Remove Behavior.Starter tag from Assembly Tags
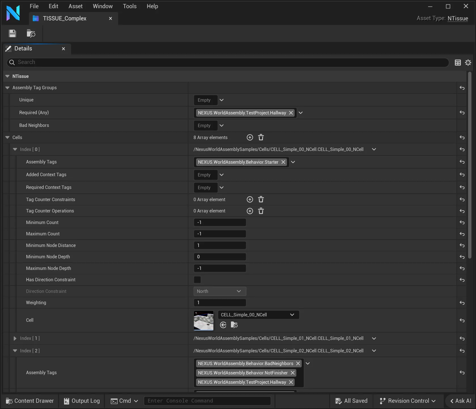 coord(283,162)
